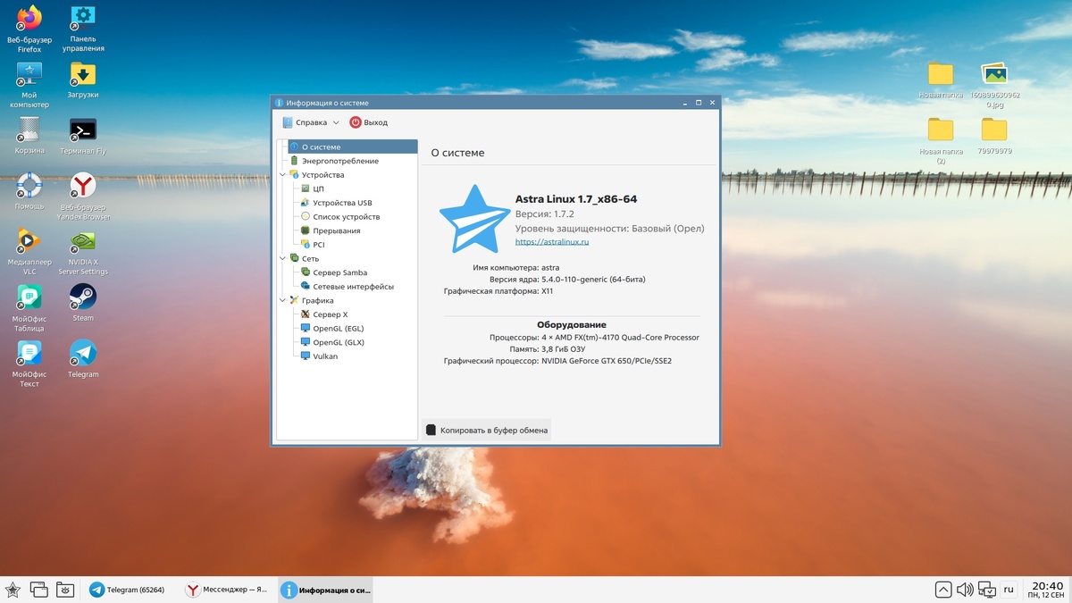1072x603 pixels.
Task: Select Сервер Samba tree item
Action: 334,272
